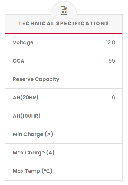Select the CCA row label
This screenshot has width=128, height=185.
click(18, 61)
